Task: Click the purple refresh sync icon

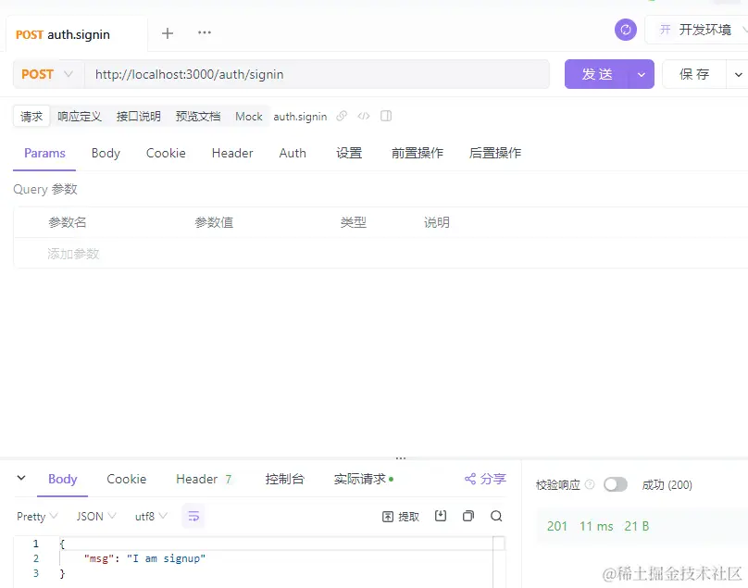Action: click(626, 30)
